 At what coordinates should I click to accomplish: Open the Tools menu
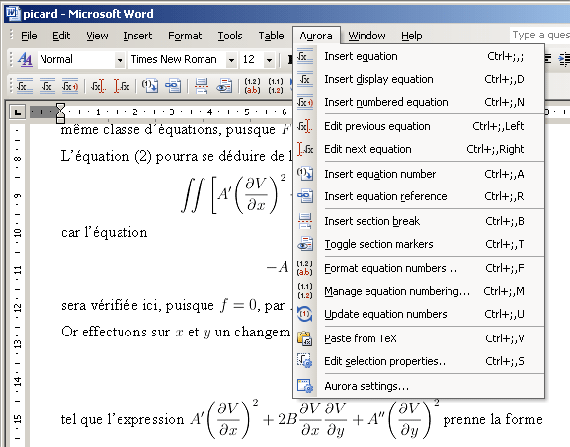[230, 36]
